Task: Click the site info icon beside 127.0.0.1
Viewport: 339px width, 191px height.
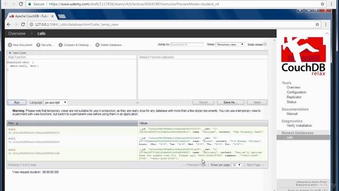Action: click(x=31, y=24)
